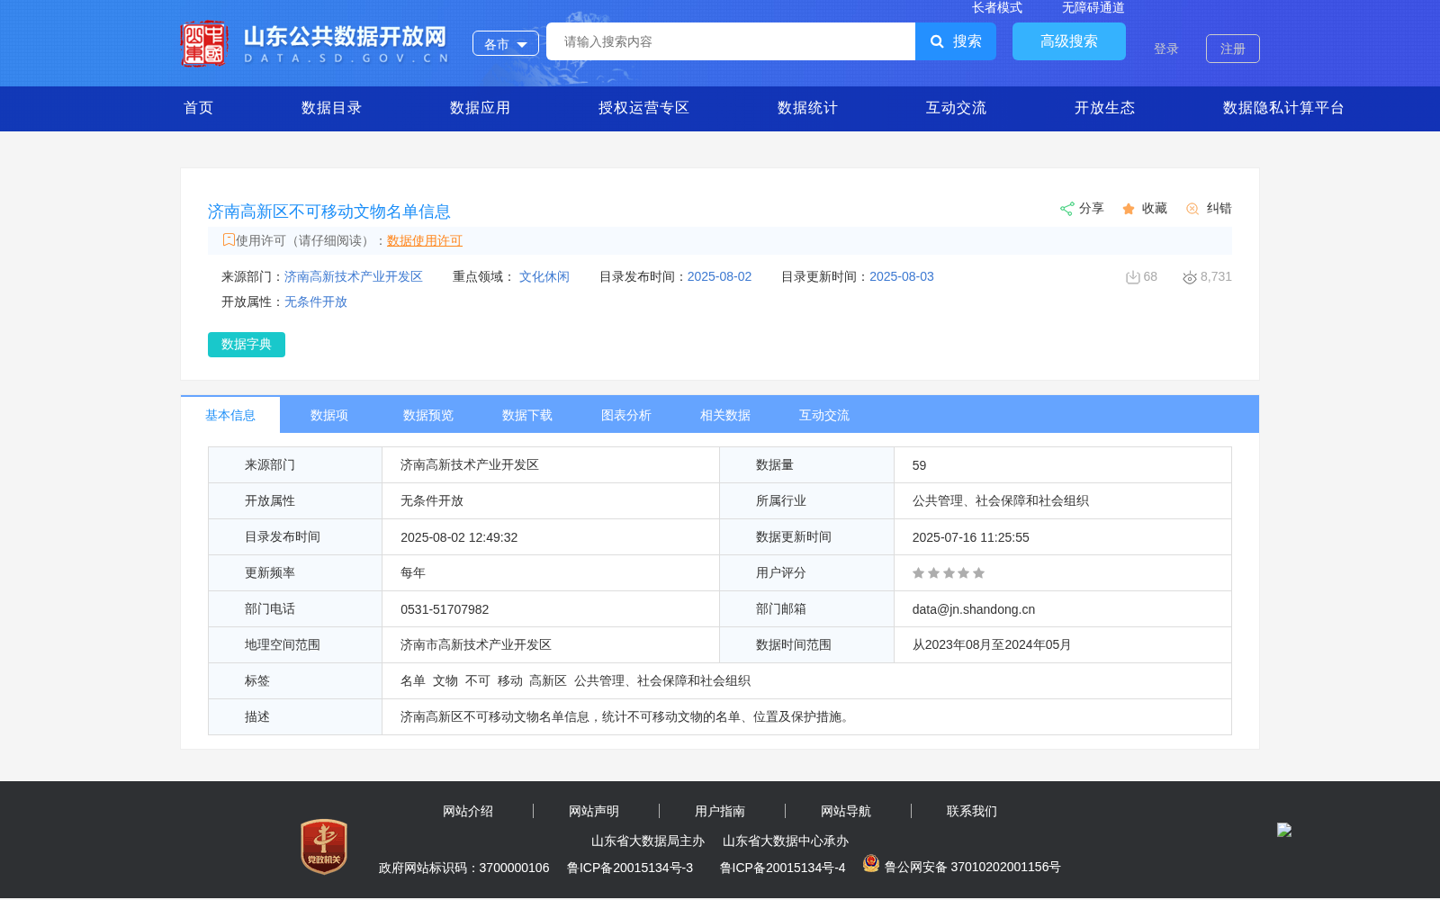Open 授权运营专区 navigation item
Viewport: 1440px width, 900px height.
tap(644, 108)
